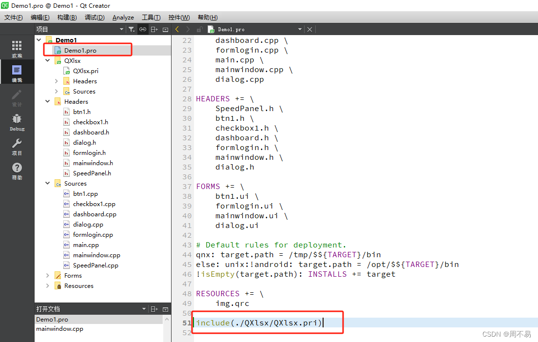The image size is (538, 342).
Task: Open the Analyze menu
Action: pyautogui.click(x=123, y=18)
